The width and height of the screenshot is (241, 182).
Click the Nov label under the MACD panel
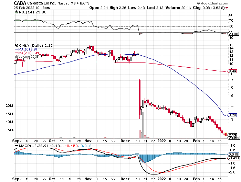click(88, 179)
